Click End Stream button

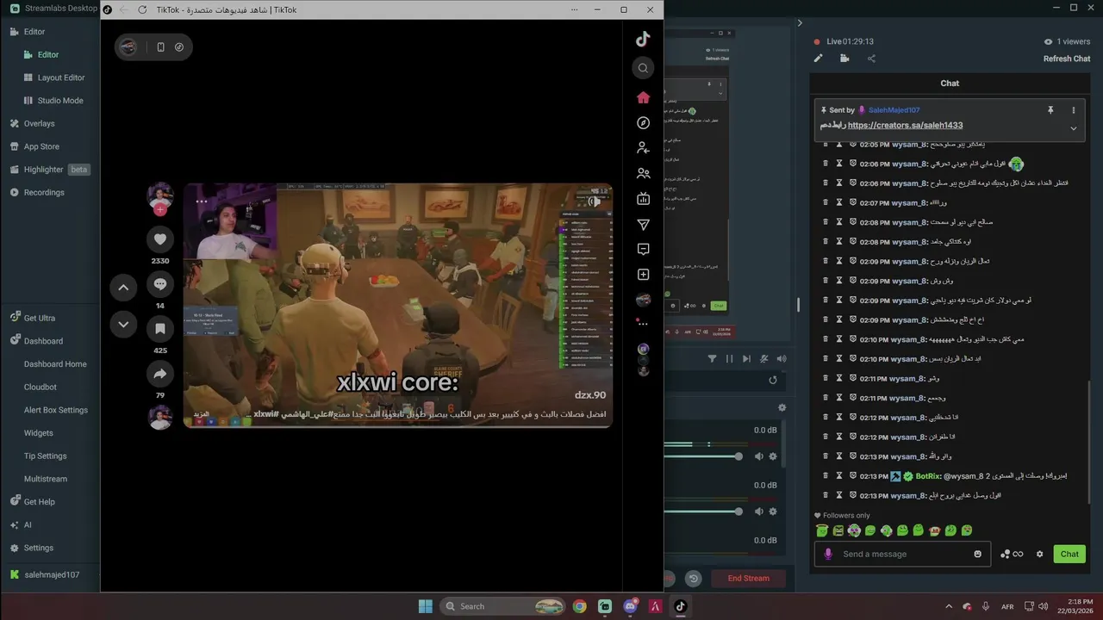tap(749, 579)
